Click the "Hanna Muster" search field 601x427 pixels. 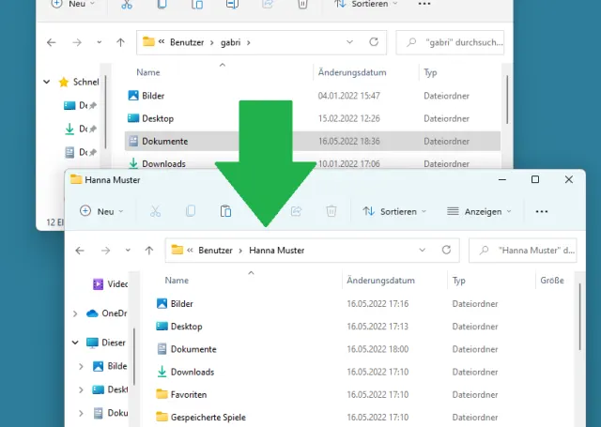tap(523, 251)
